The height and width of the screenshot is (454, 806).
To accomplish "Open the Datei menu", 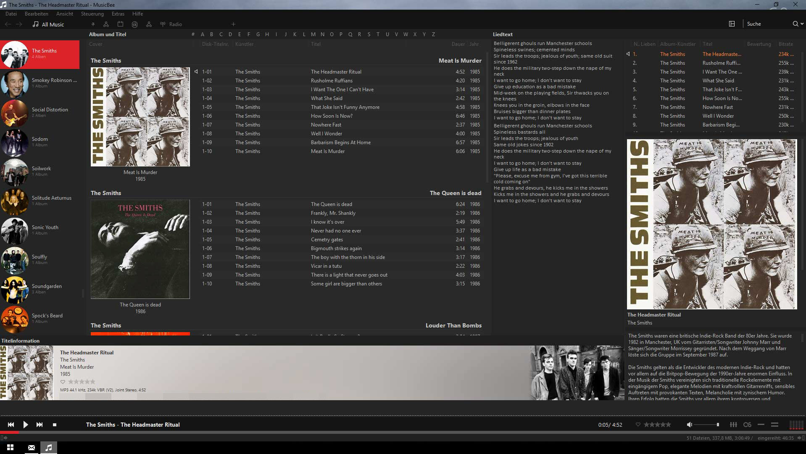I will [11, 14].
